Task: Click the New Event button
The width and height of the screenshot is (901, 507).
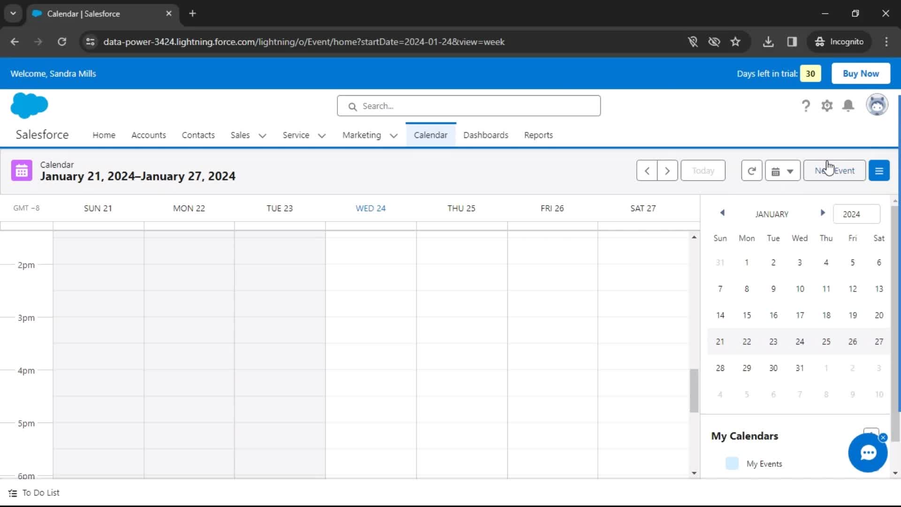Action: pyautogui.click(x=835, y=170)
